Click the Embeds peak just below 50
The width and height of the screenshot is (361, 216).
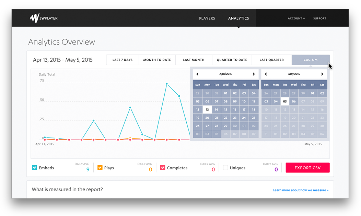pos(130,107)
